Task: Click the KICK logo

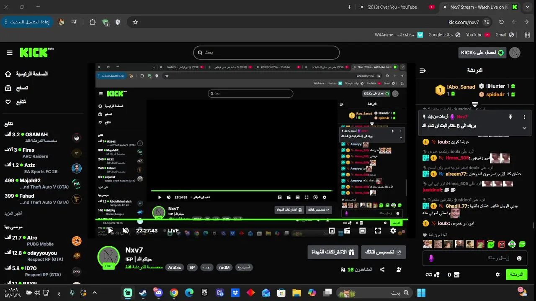Action: coord(36,52)
